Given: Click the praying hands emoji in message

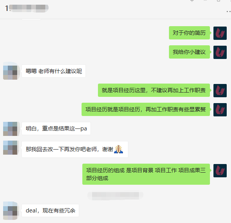Looking at the screenshot, I should click(119, 149).
